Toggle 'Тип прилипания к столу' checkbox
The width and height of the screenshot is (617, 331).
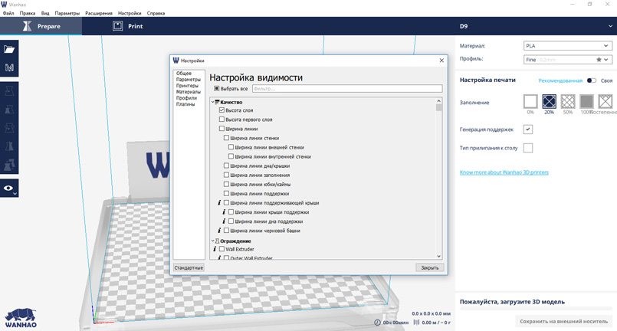click(x=528, y=148)
